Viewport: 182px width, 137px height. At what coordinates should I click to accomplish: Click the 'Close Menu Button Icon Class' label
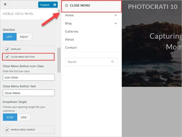point(23,66)
